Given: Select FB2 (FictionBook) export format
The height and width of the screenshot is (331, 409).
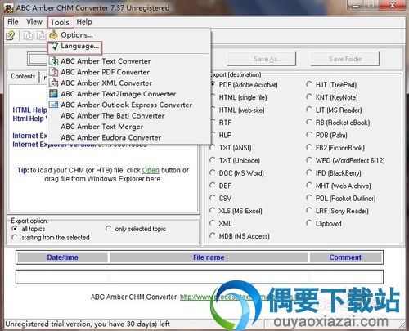Looking at the screenshot, I should pos(335,148).
